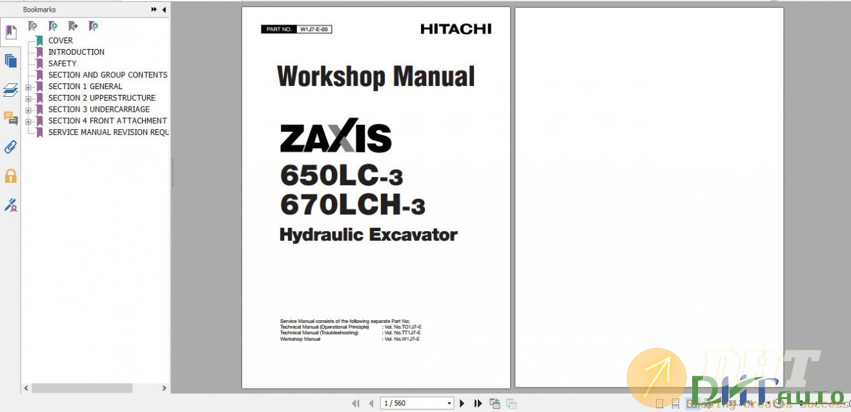851x412 pixels.
Task: Open SERVICE MANUAL REVISION bookmark
Action: click(108, 132)
